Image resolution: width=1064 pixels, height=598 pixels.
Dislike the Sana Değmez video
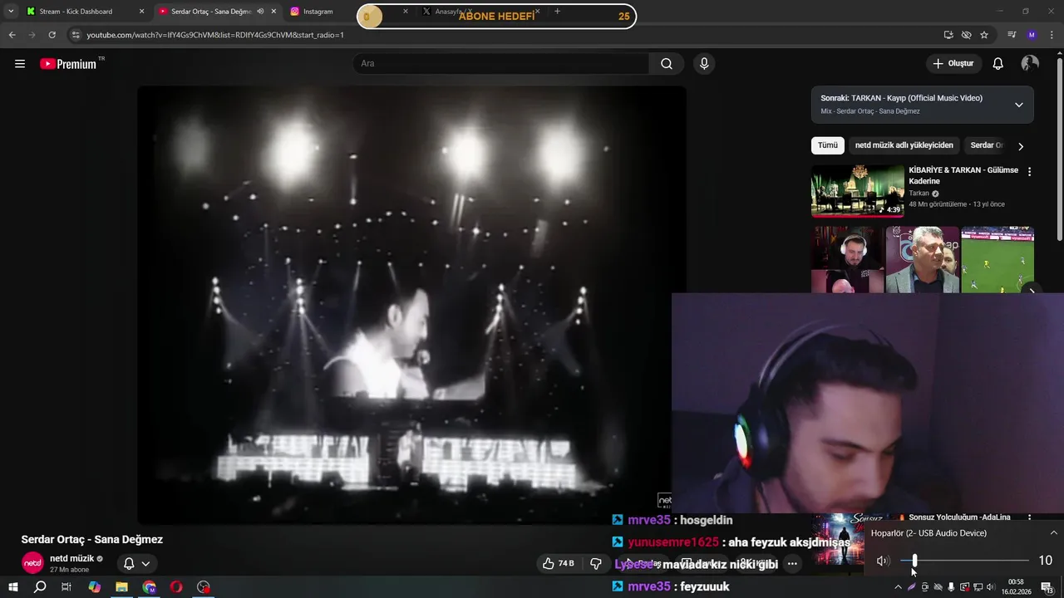(x=596, y=563)
